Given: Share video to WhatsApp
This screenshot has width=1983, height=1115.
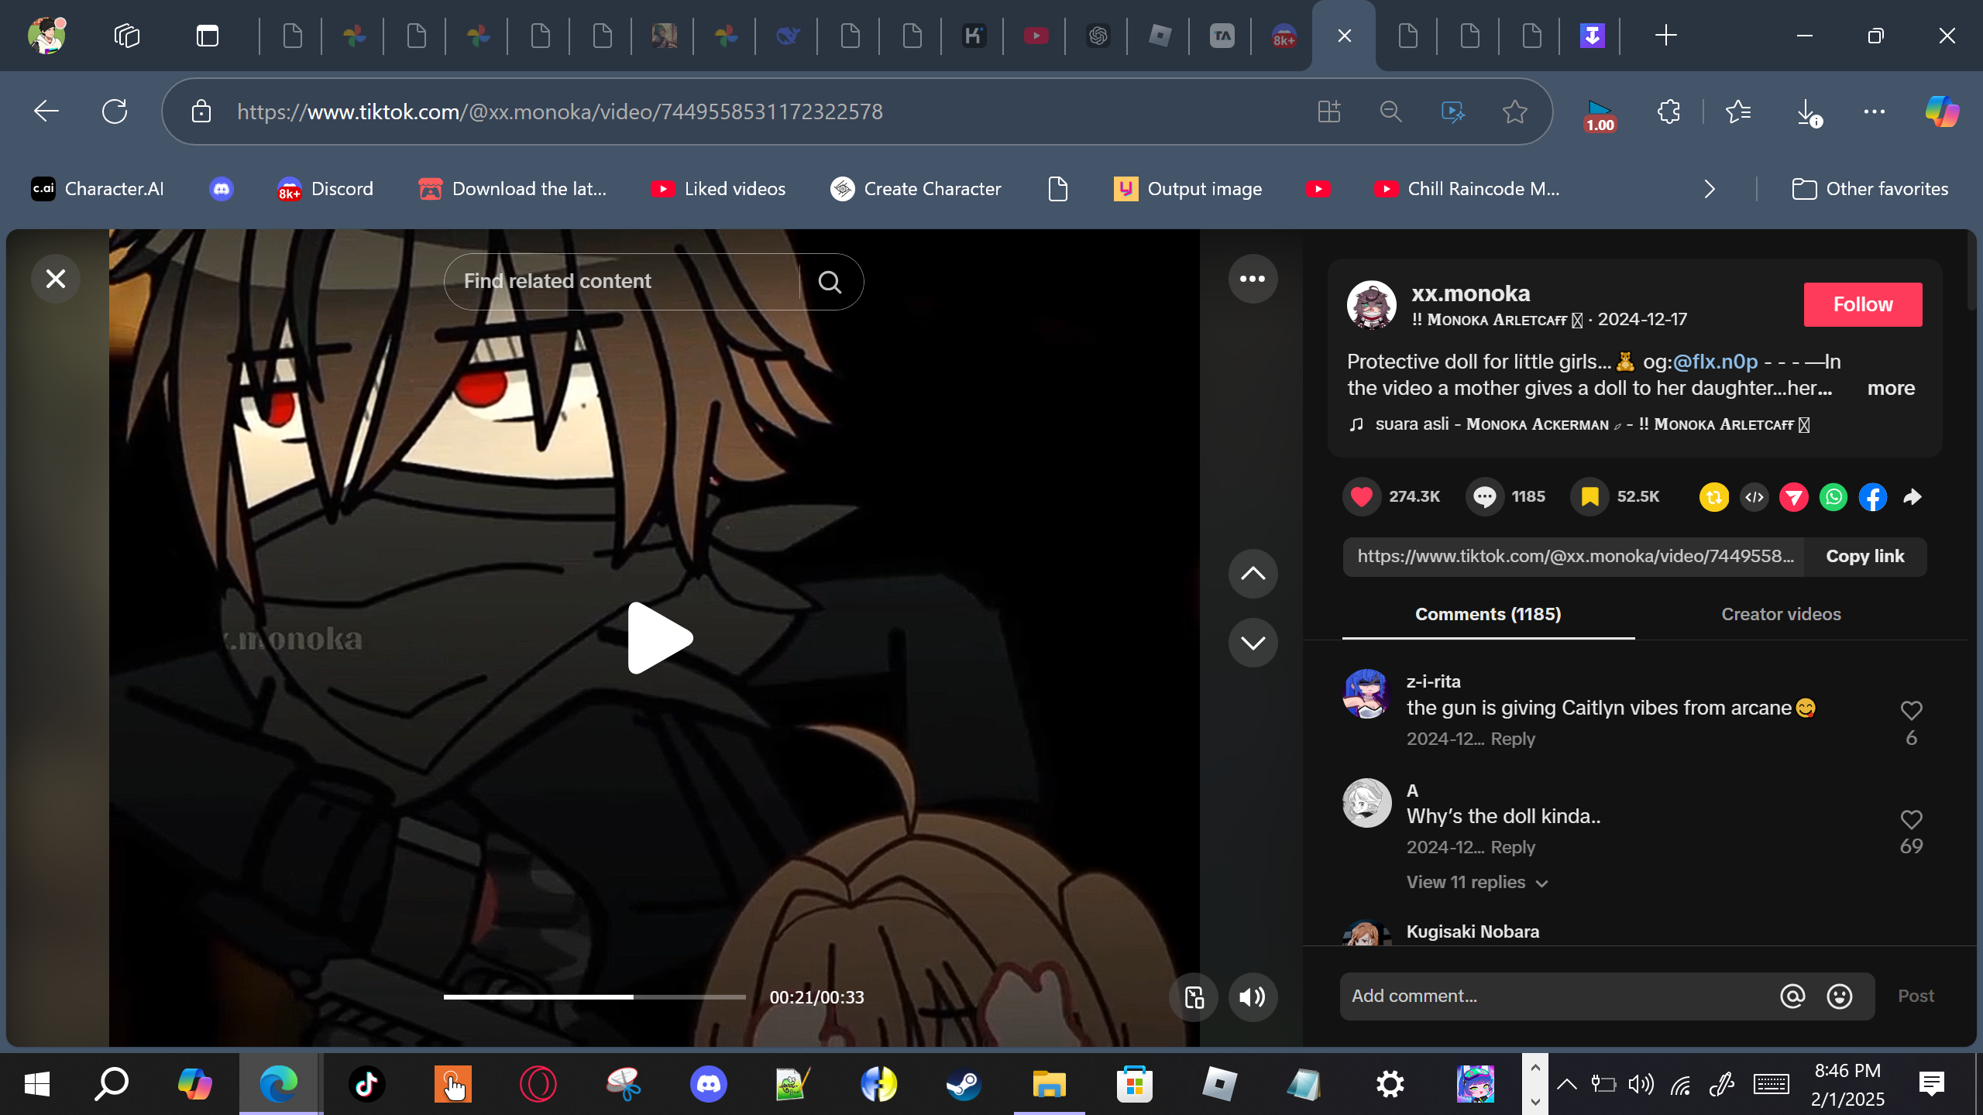Looking at the screenshot, I should [x=1834, y=497].
